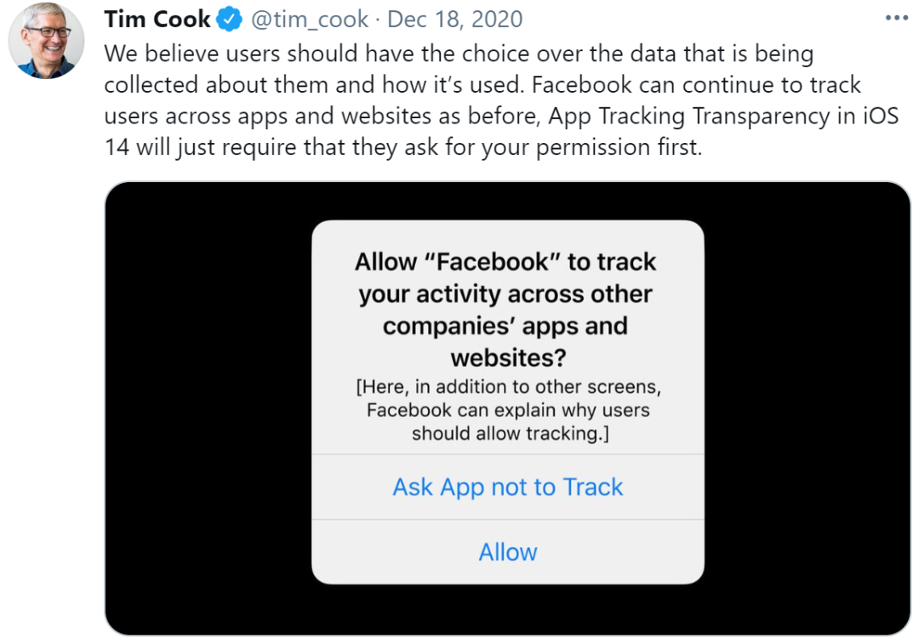This screenshot has width=919, height=639.
Task: Click "companies' apps and" in dialog heading
Action: [505, 325]
